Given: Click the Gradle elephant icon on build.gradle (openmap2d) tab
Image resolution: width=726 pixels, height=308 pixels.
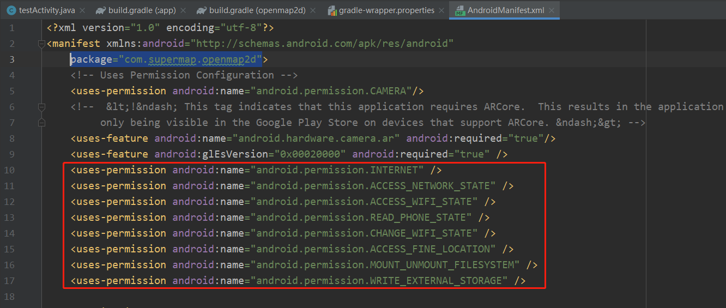Looking at the screenshot, I should [202, 10].
